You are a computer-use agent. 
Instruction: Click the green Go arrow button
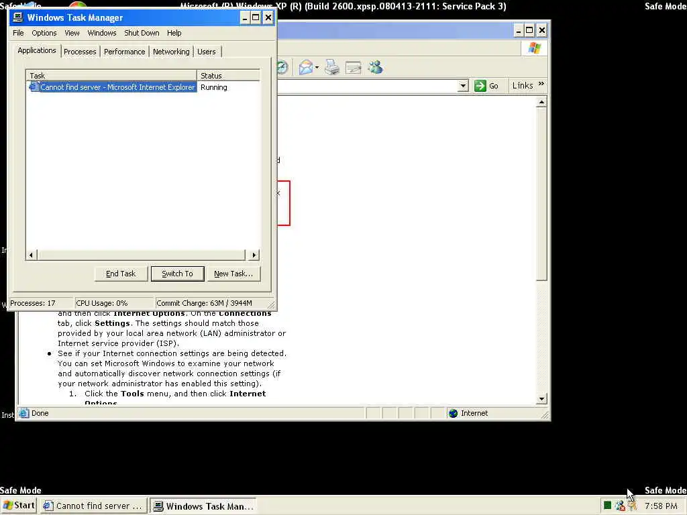(480, 85)
